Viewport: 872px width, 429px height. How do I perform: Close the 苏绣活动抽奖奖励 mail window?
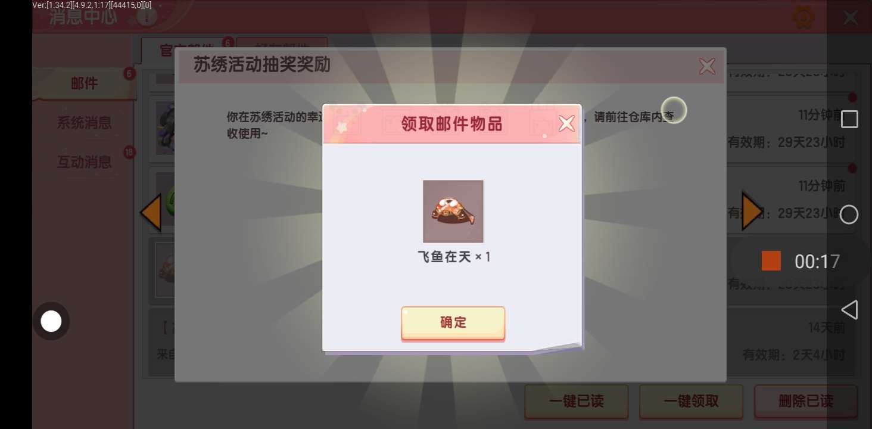coord(707,66)
